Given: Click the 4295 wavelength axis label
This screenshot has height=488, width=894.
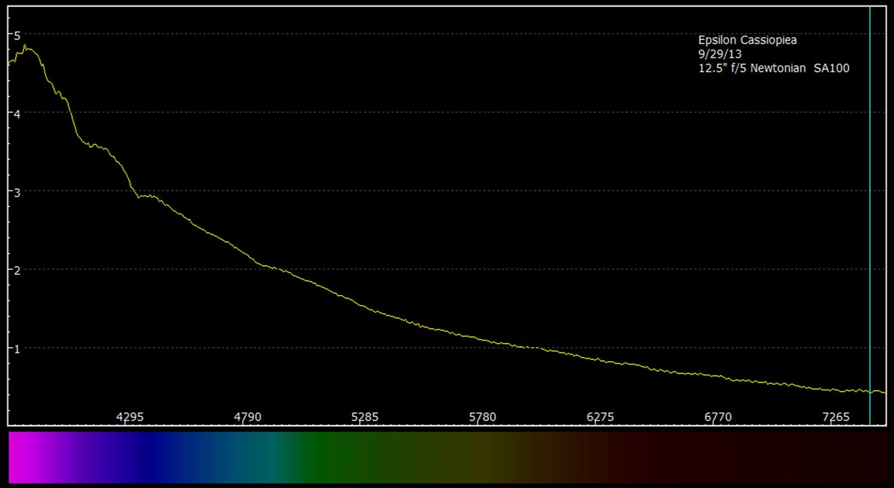Looking at the screenshot, I should point(130,417).
